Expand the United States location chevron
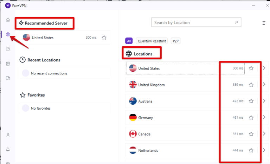 point(264,68)
